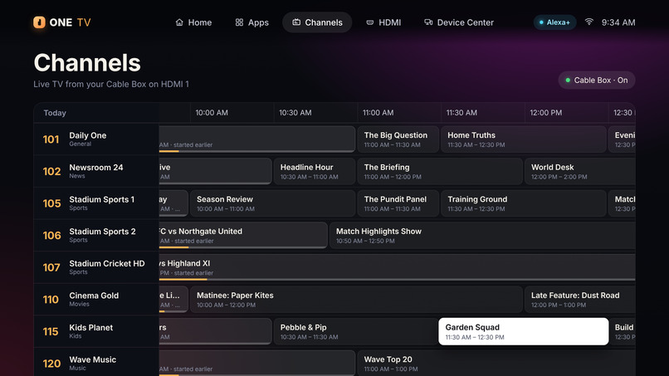Click the 11:30 AM time marker

461,113
